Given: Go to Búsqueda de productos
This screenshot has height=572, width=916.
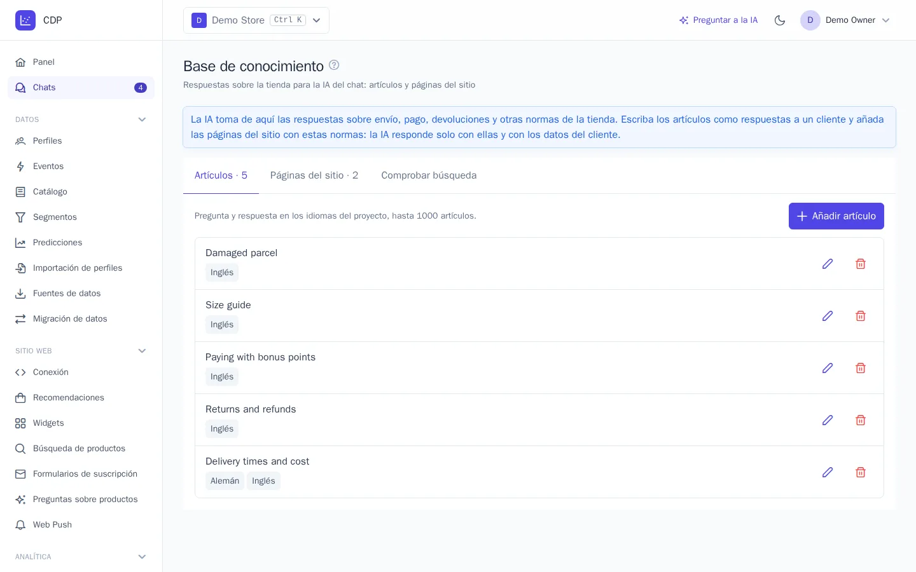Looking at the screenshot, I should tap(81, 449).
